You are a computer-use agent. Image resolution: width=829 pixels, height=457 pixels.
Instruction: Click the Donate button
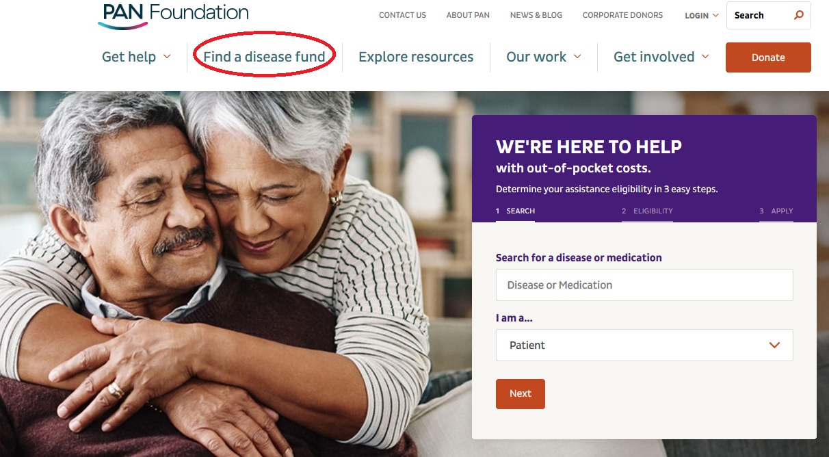768,57
